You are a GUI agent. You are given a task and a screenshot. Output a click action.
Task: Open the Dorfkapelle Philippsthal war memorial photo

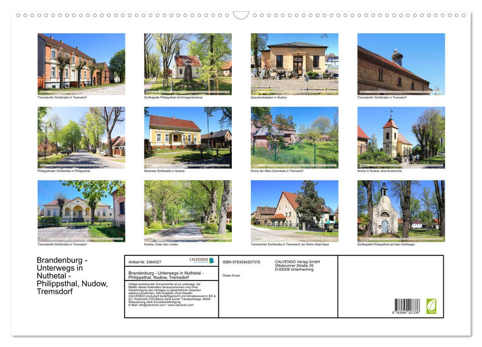[x=188, y=64]
